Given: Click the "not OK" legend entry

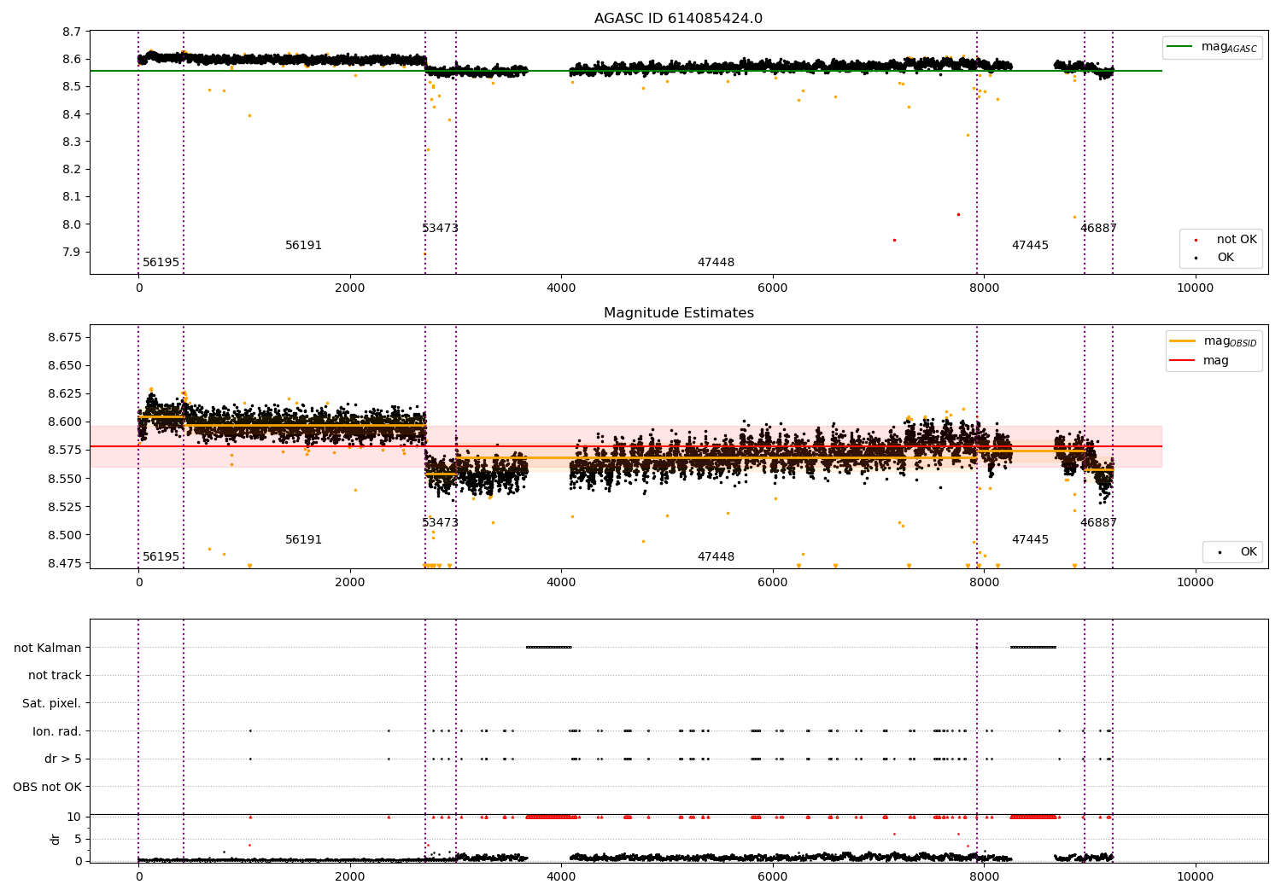Looking at the screenshot, I should click(x=1225, y=240).
